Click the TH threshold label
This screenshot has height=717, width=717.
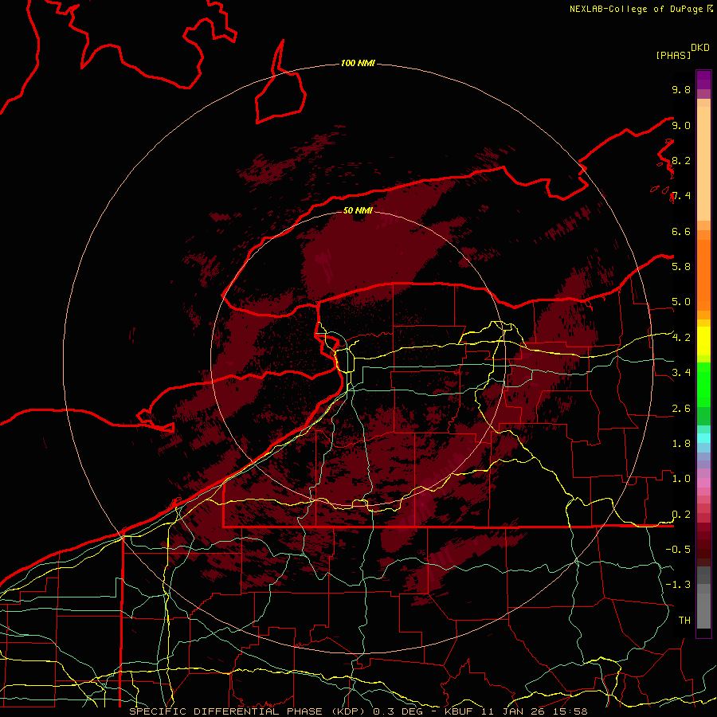tap(684, 621)
